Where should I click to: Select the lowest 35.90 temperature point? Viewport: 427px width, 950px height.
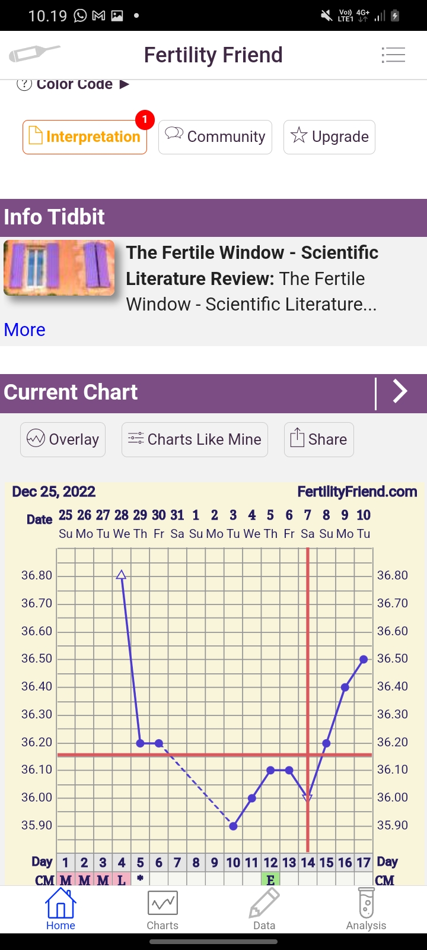pyautogui.click(x=233, y=826)
